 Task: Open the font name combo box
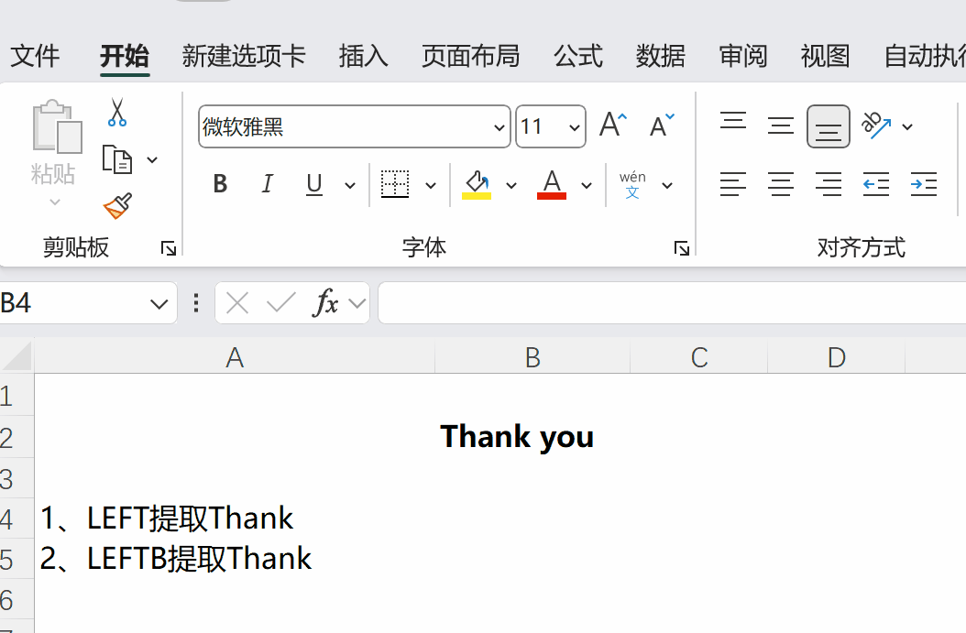(x=355, y=126)
